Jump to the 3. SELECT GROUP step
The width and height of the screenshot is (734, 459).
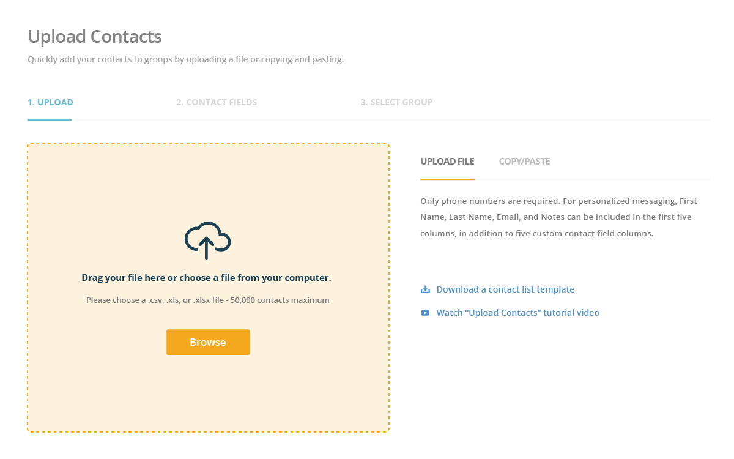[396, 102]
